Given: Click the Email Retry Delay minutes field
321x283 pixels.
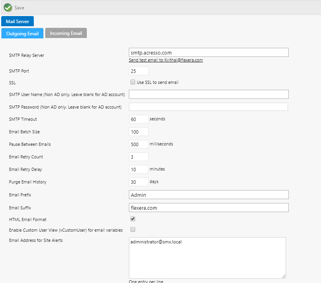Looking at the screenshot, I should coord(139,169).
